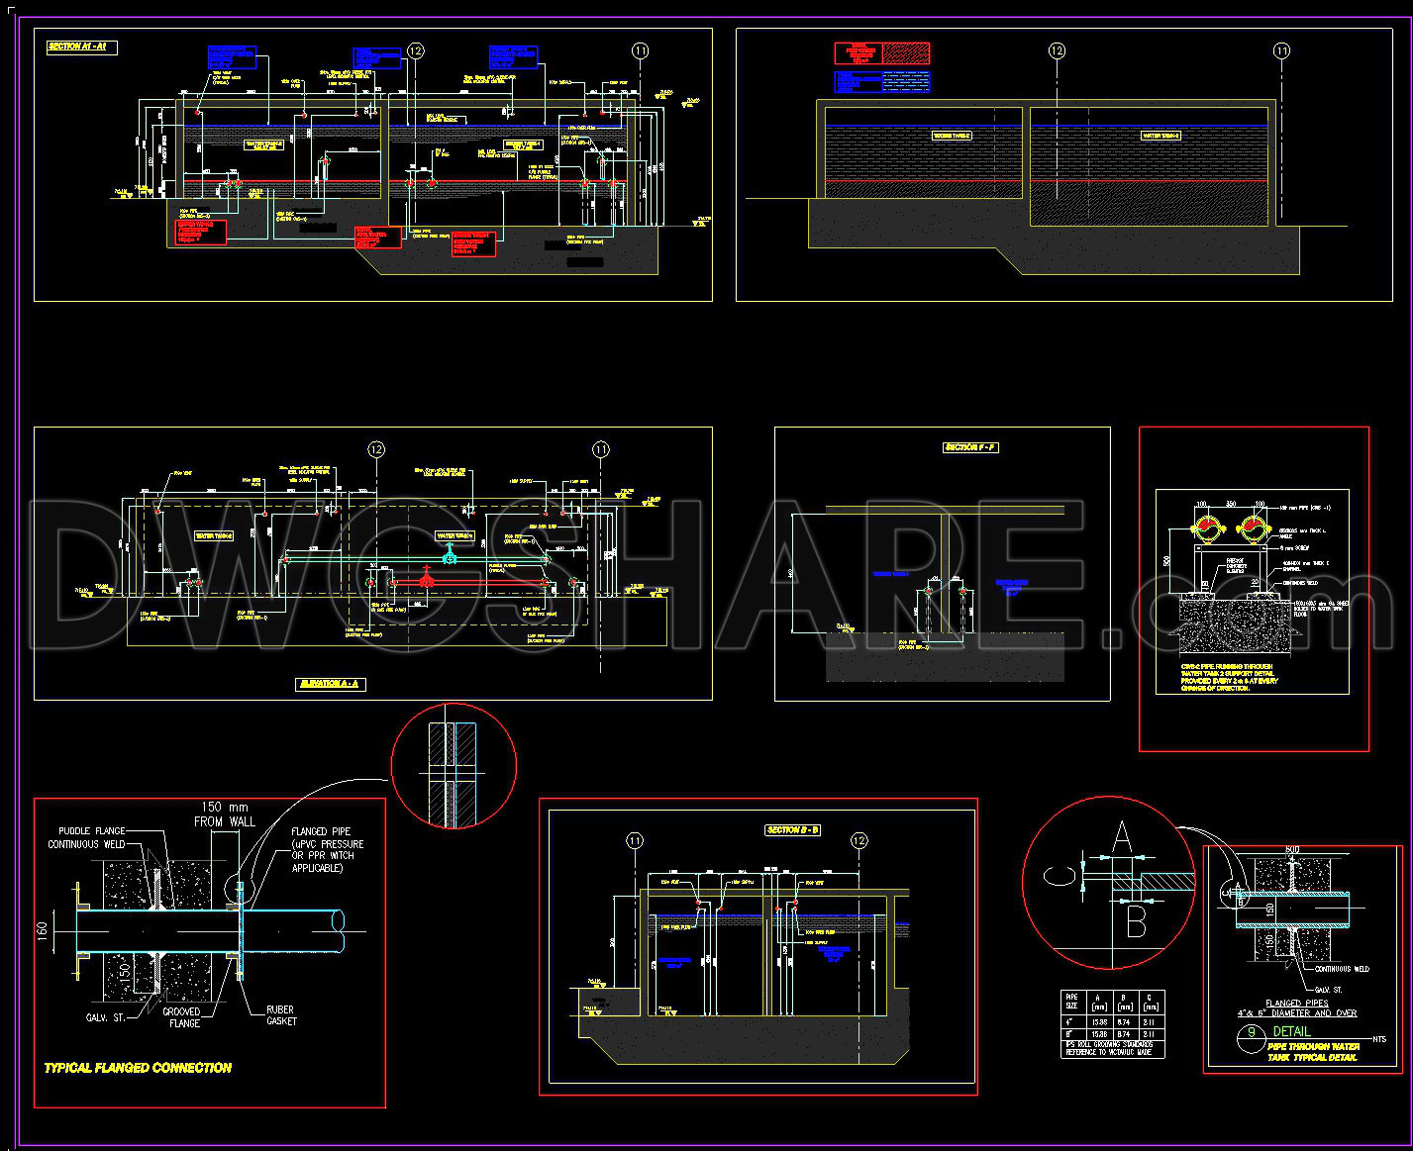Select the 'CONTINUOUS WELD' label in flanged connection detail
This screenshot has width=1413, height=1151.
[87, 844]
